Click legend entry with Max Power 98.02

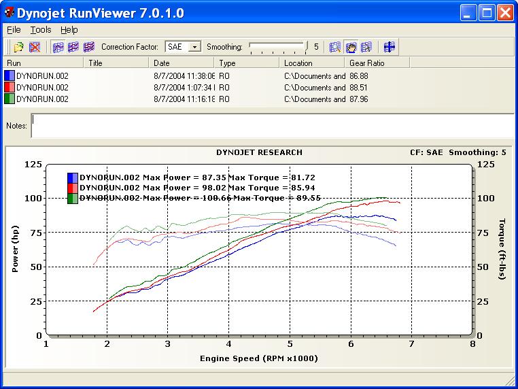tap(198, 188)
